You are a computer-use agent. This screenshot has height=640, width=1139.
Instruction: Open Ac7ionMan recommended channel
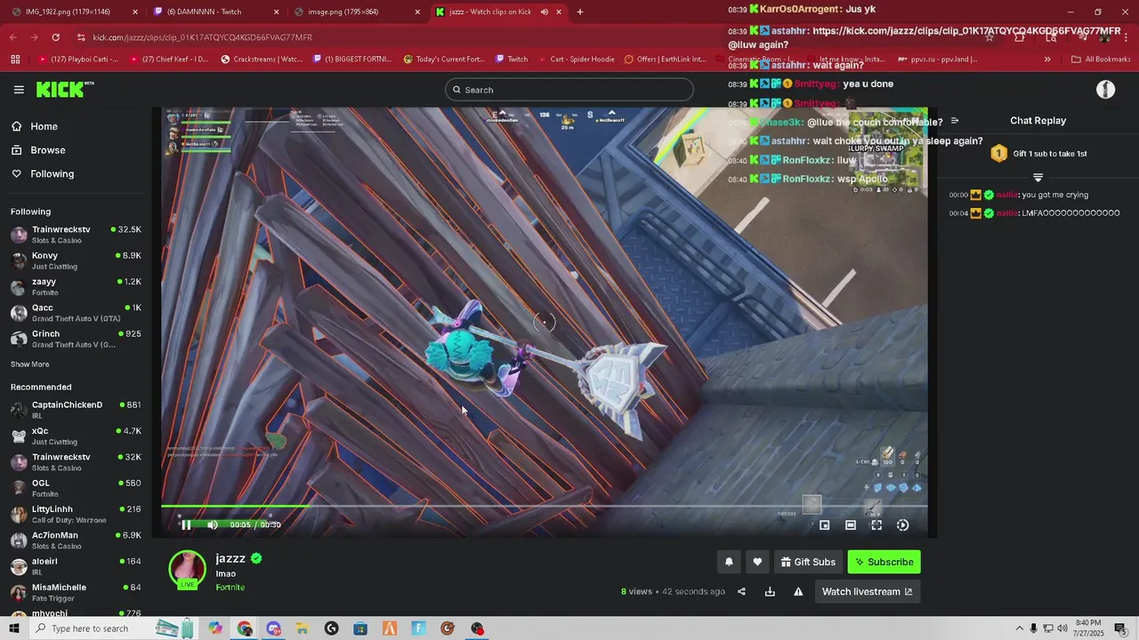76,540
